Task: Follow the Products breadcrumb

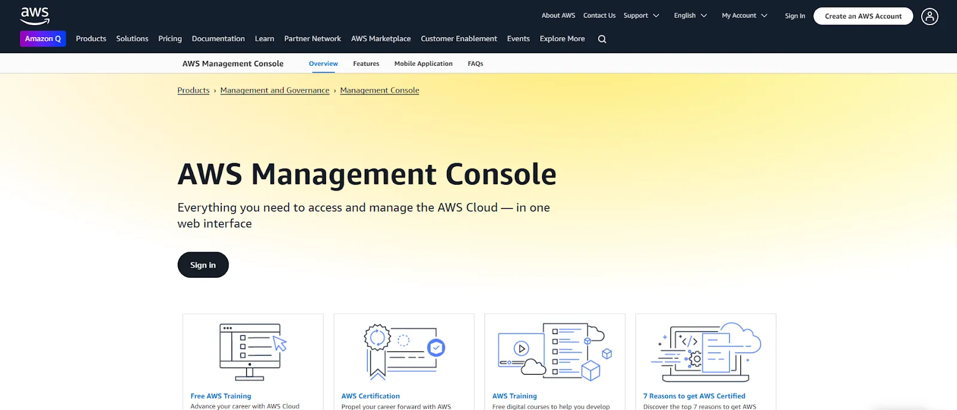Action: pyautogui.click(x=193, y=90)
